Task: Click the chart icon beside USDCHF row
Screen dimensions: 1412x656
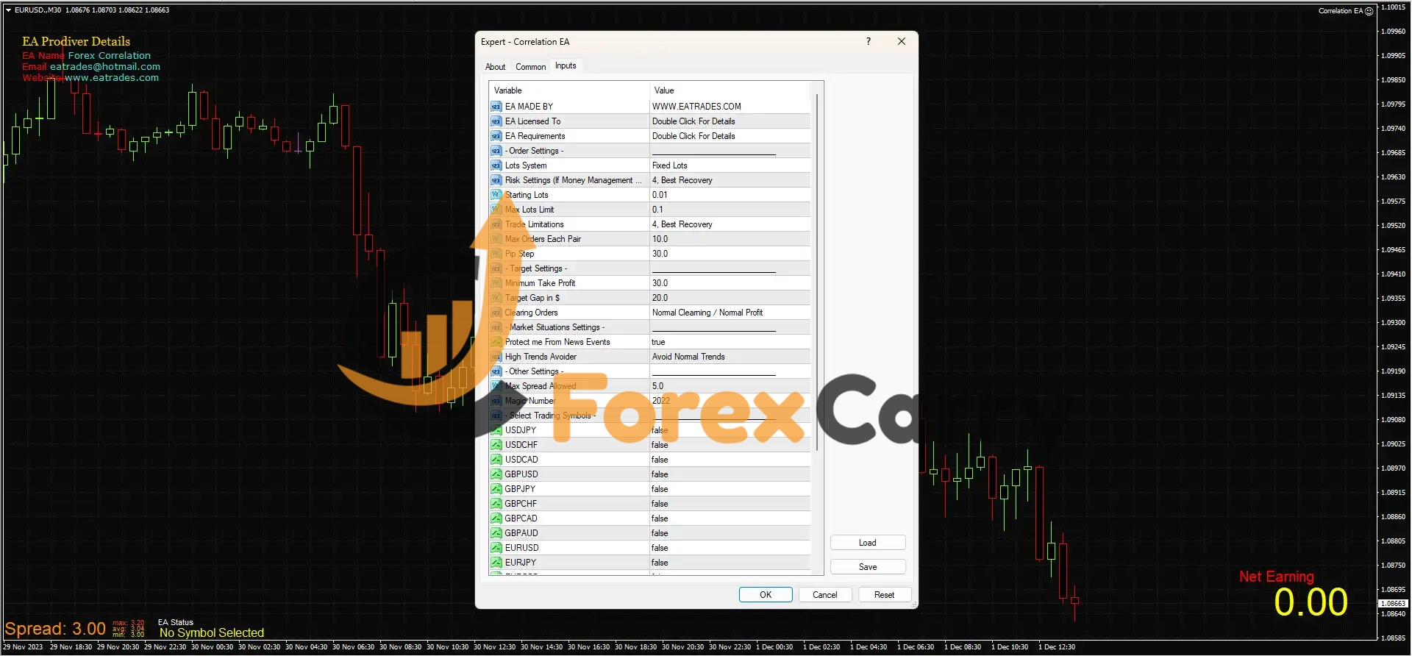Action: (496, 445)
